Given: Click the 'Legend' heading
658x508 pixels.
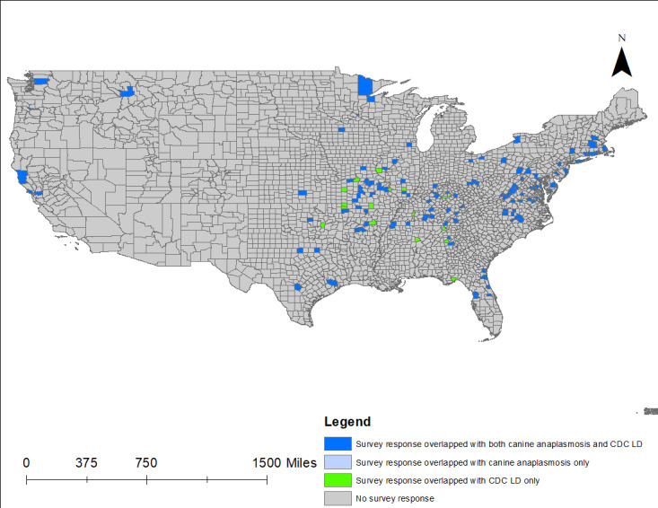Looking at the screenshot, I should pyautogui.click(x=347, y=421).
